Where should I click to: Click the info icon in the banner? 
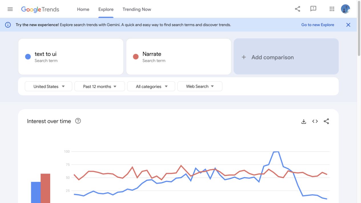point(8,25)
